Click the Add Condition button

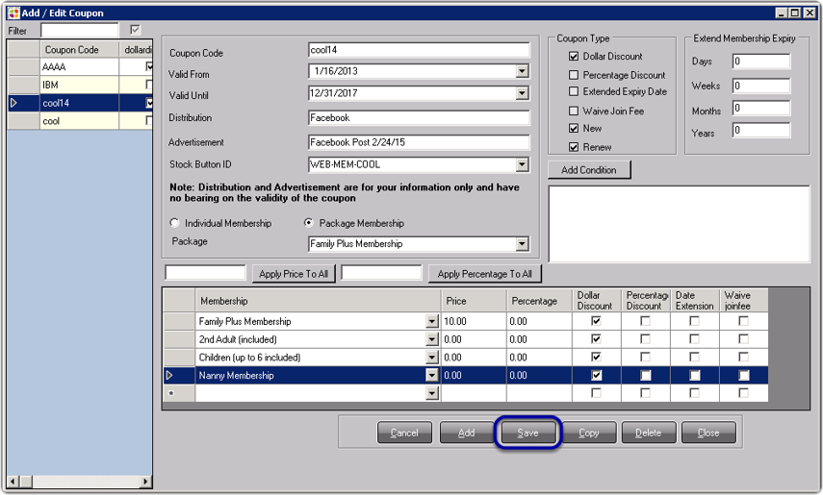click(x=589, y=170)
